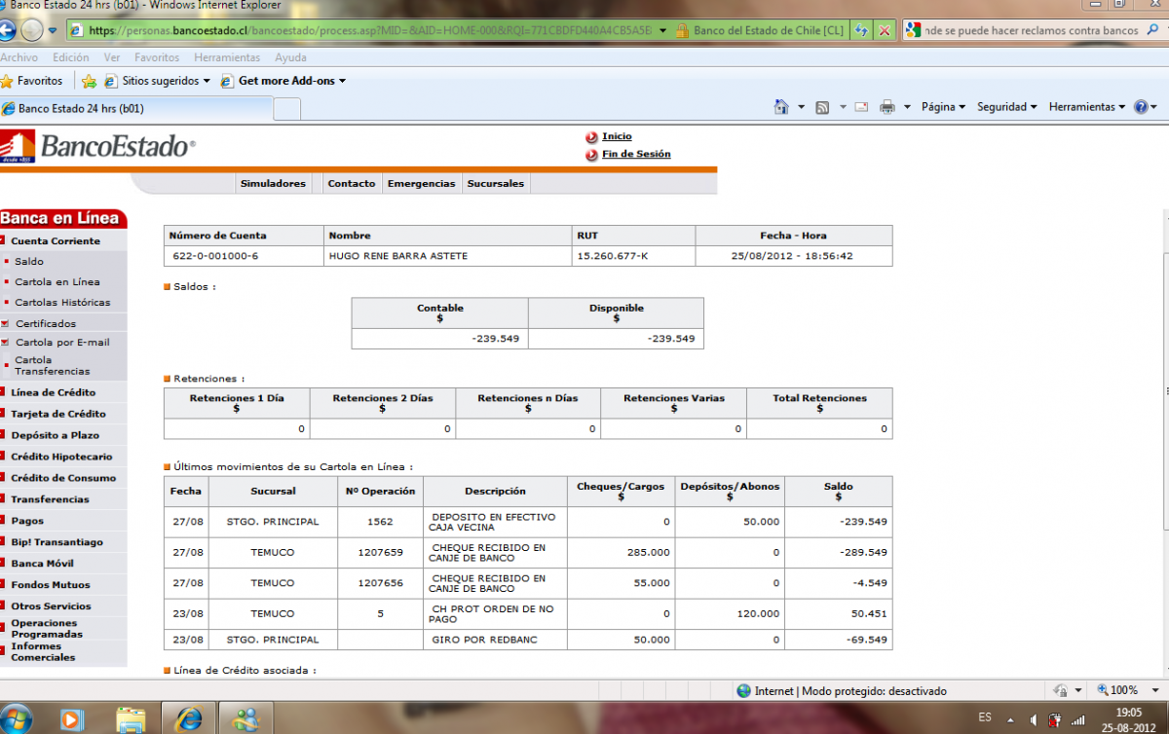
Task: Select Fondos Mutuos sidebar item
Action: tap(51, 585)
